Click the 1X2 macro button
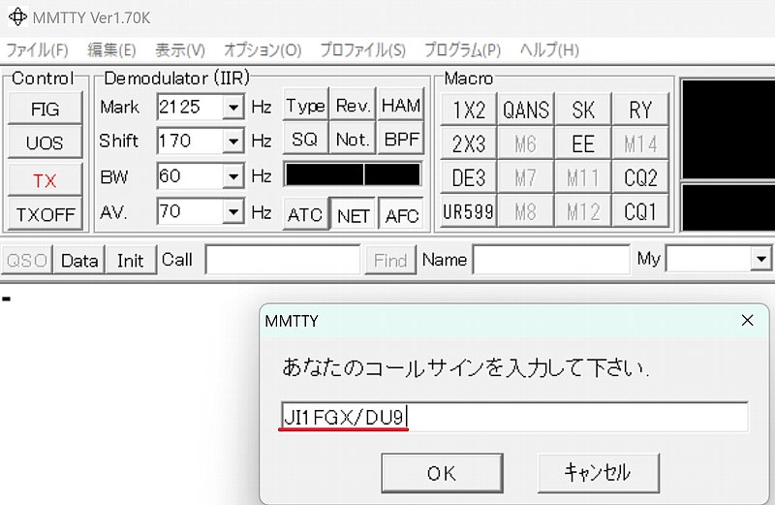The image size is (775, 505). point(468,110)
